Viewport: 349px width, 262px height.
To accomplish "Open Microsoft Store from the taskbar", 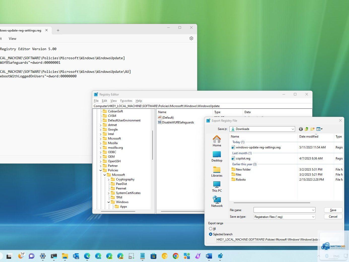I will pyautogui.click(x=154, y=256).
